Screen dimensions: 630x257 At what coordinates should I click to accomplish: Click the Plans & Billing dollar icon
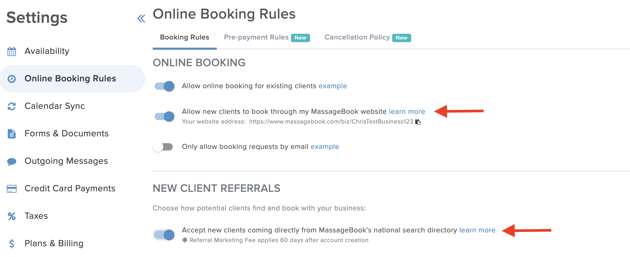[x=12, y=244]
